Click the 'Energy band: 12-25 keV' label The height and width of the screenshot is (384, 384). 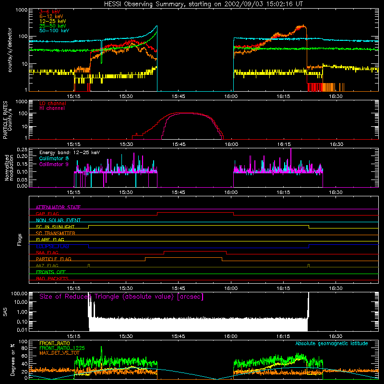coord(70,153)
